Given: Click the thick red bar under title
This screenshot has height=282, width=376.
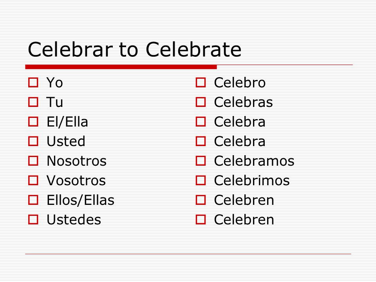Looking at the screenshot, I should pos(121,67).
